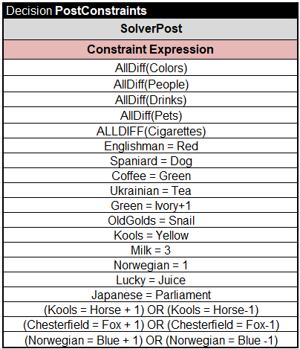Select the AllDiff(Pets) cell

coord(150,115)
